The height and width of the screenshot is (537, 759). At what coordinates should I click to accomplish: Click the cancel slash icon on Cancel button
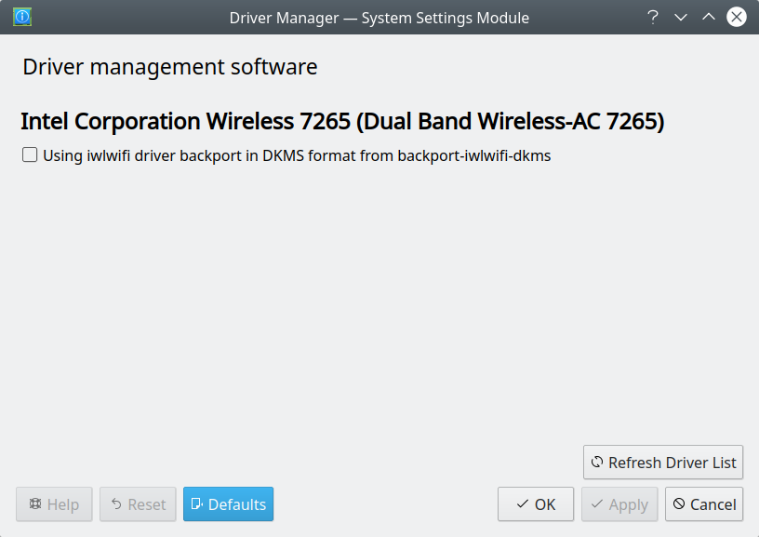coord(680,503)
